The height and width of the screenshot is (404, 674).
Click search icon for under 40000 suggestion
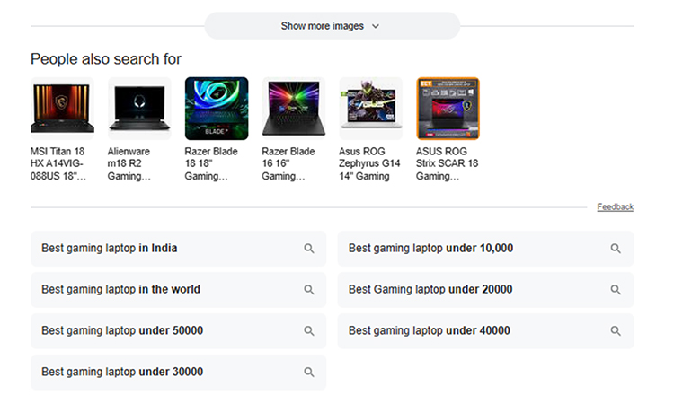[x=616, y=331]
